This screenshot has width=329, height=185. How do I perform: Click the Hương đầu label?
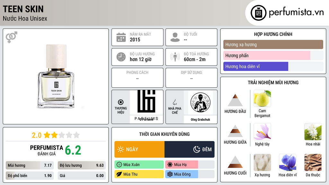pyautogui.click(x=235, y=111)
